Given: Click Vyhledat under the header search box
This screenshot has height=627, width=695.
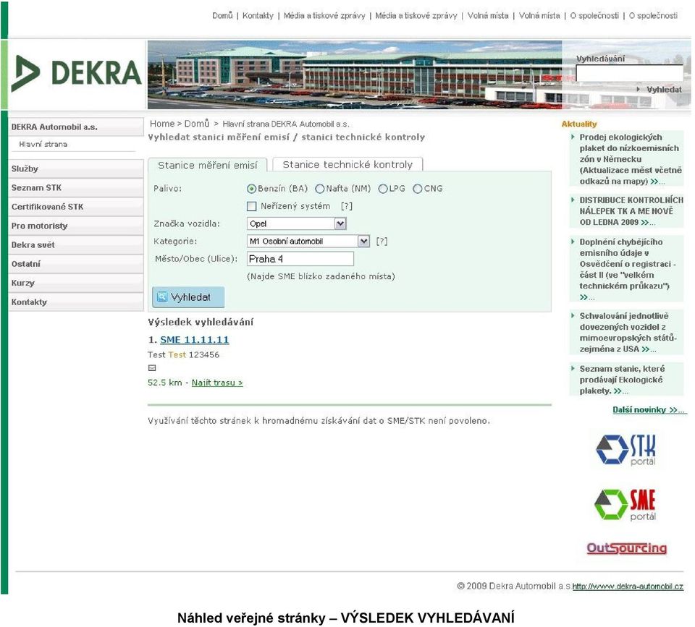Looking at the screenshot, I should tap(664, 90).
